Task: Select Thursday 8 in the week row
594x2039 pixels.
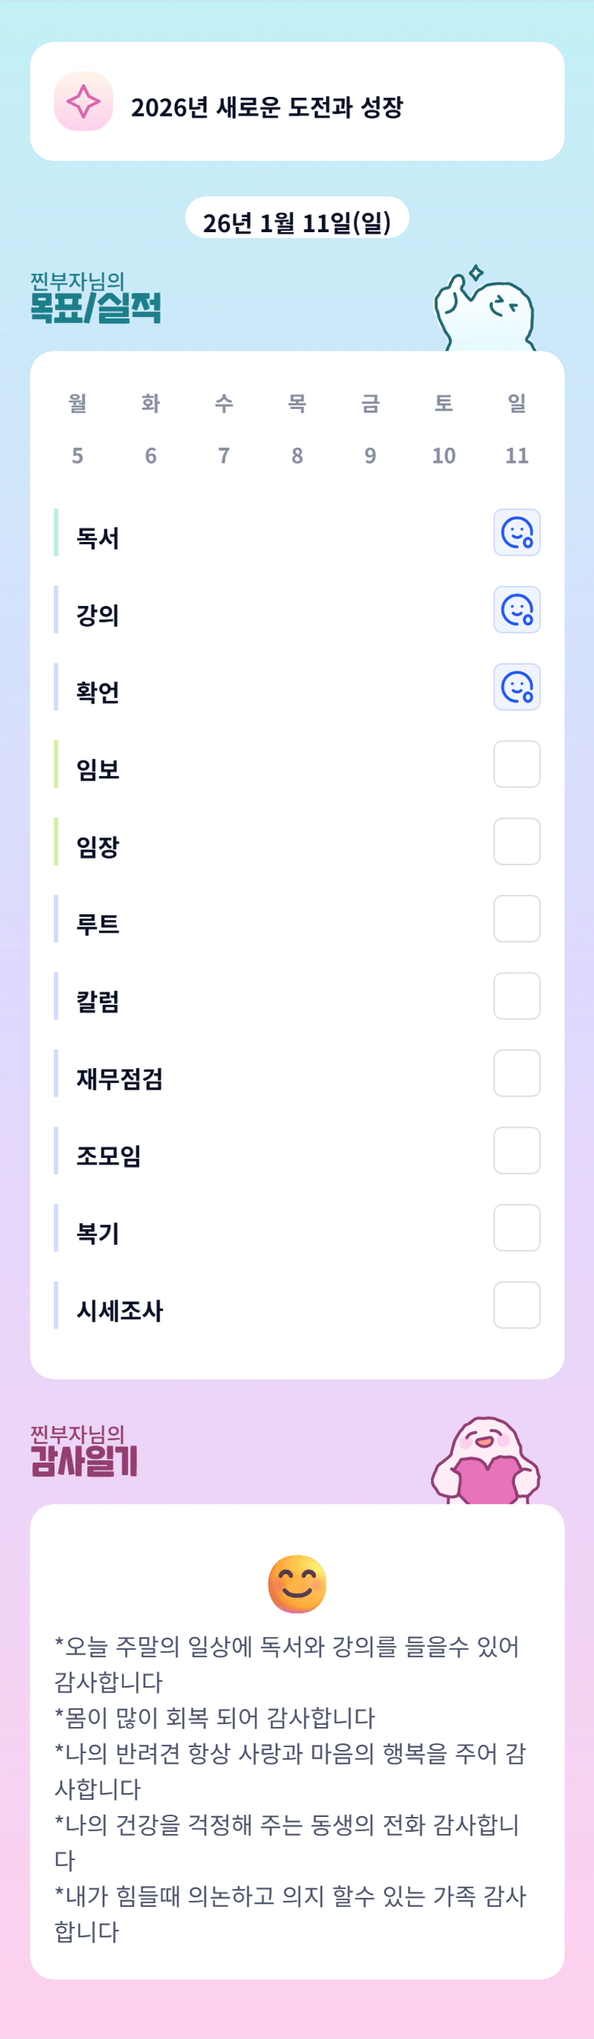Action: pos(297,455)
